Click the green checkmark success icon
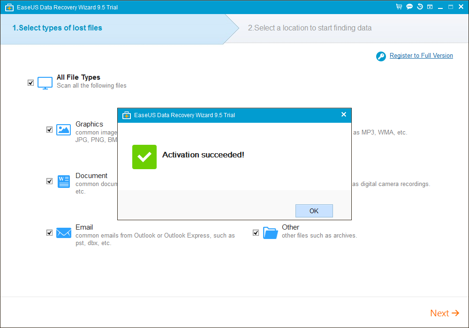The image size is (469, 328). coord(144,157)
